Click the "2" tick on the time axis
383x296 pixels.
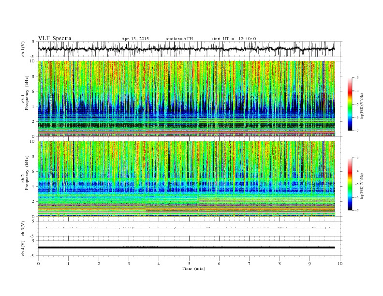coord(99,264)
